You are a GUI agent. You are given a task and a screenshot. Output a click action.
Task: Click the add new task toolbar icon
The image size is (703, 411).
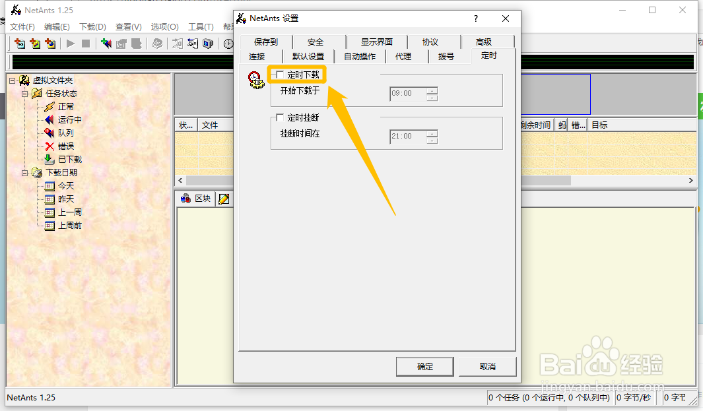point(20,44)
